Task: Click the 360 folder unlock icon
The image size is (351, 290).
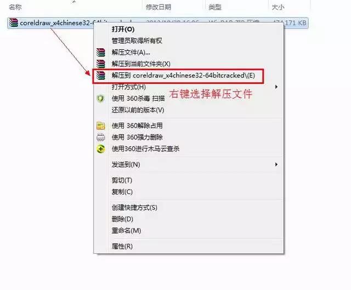Action: pyautogui.click(x=101, y=126)
